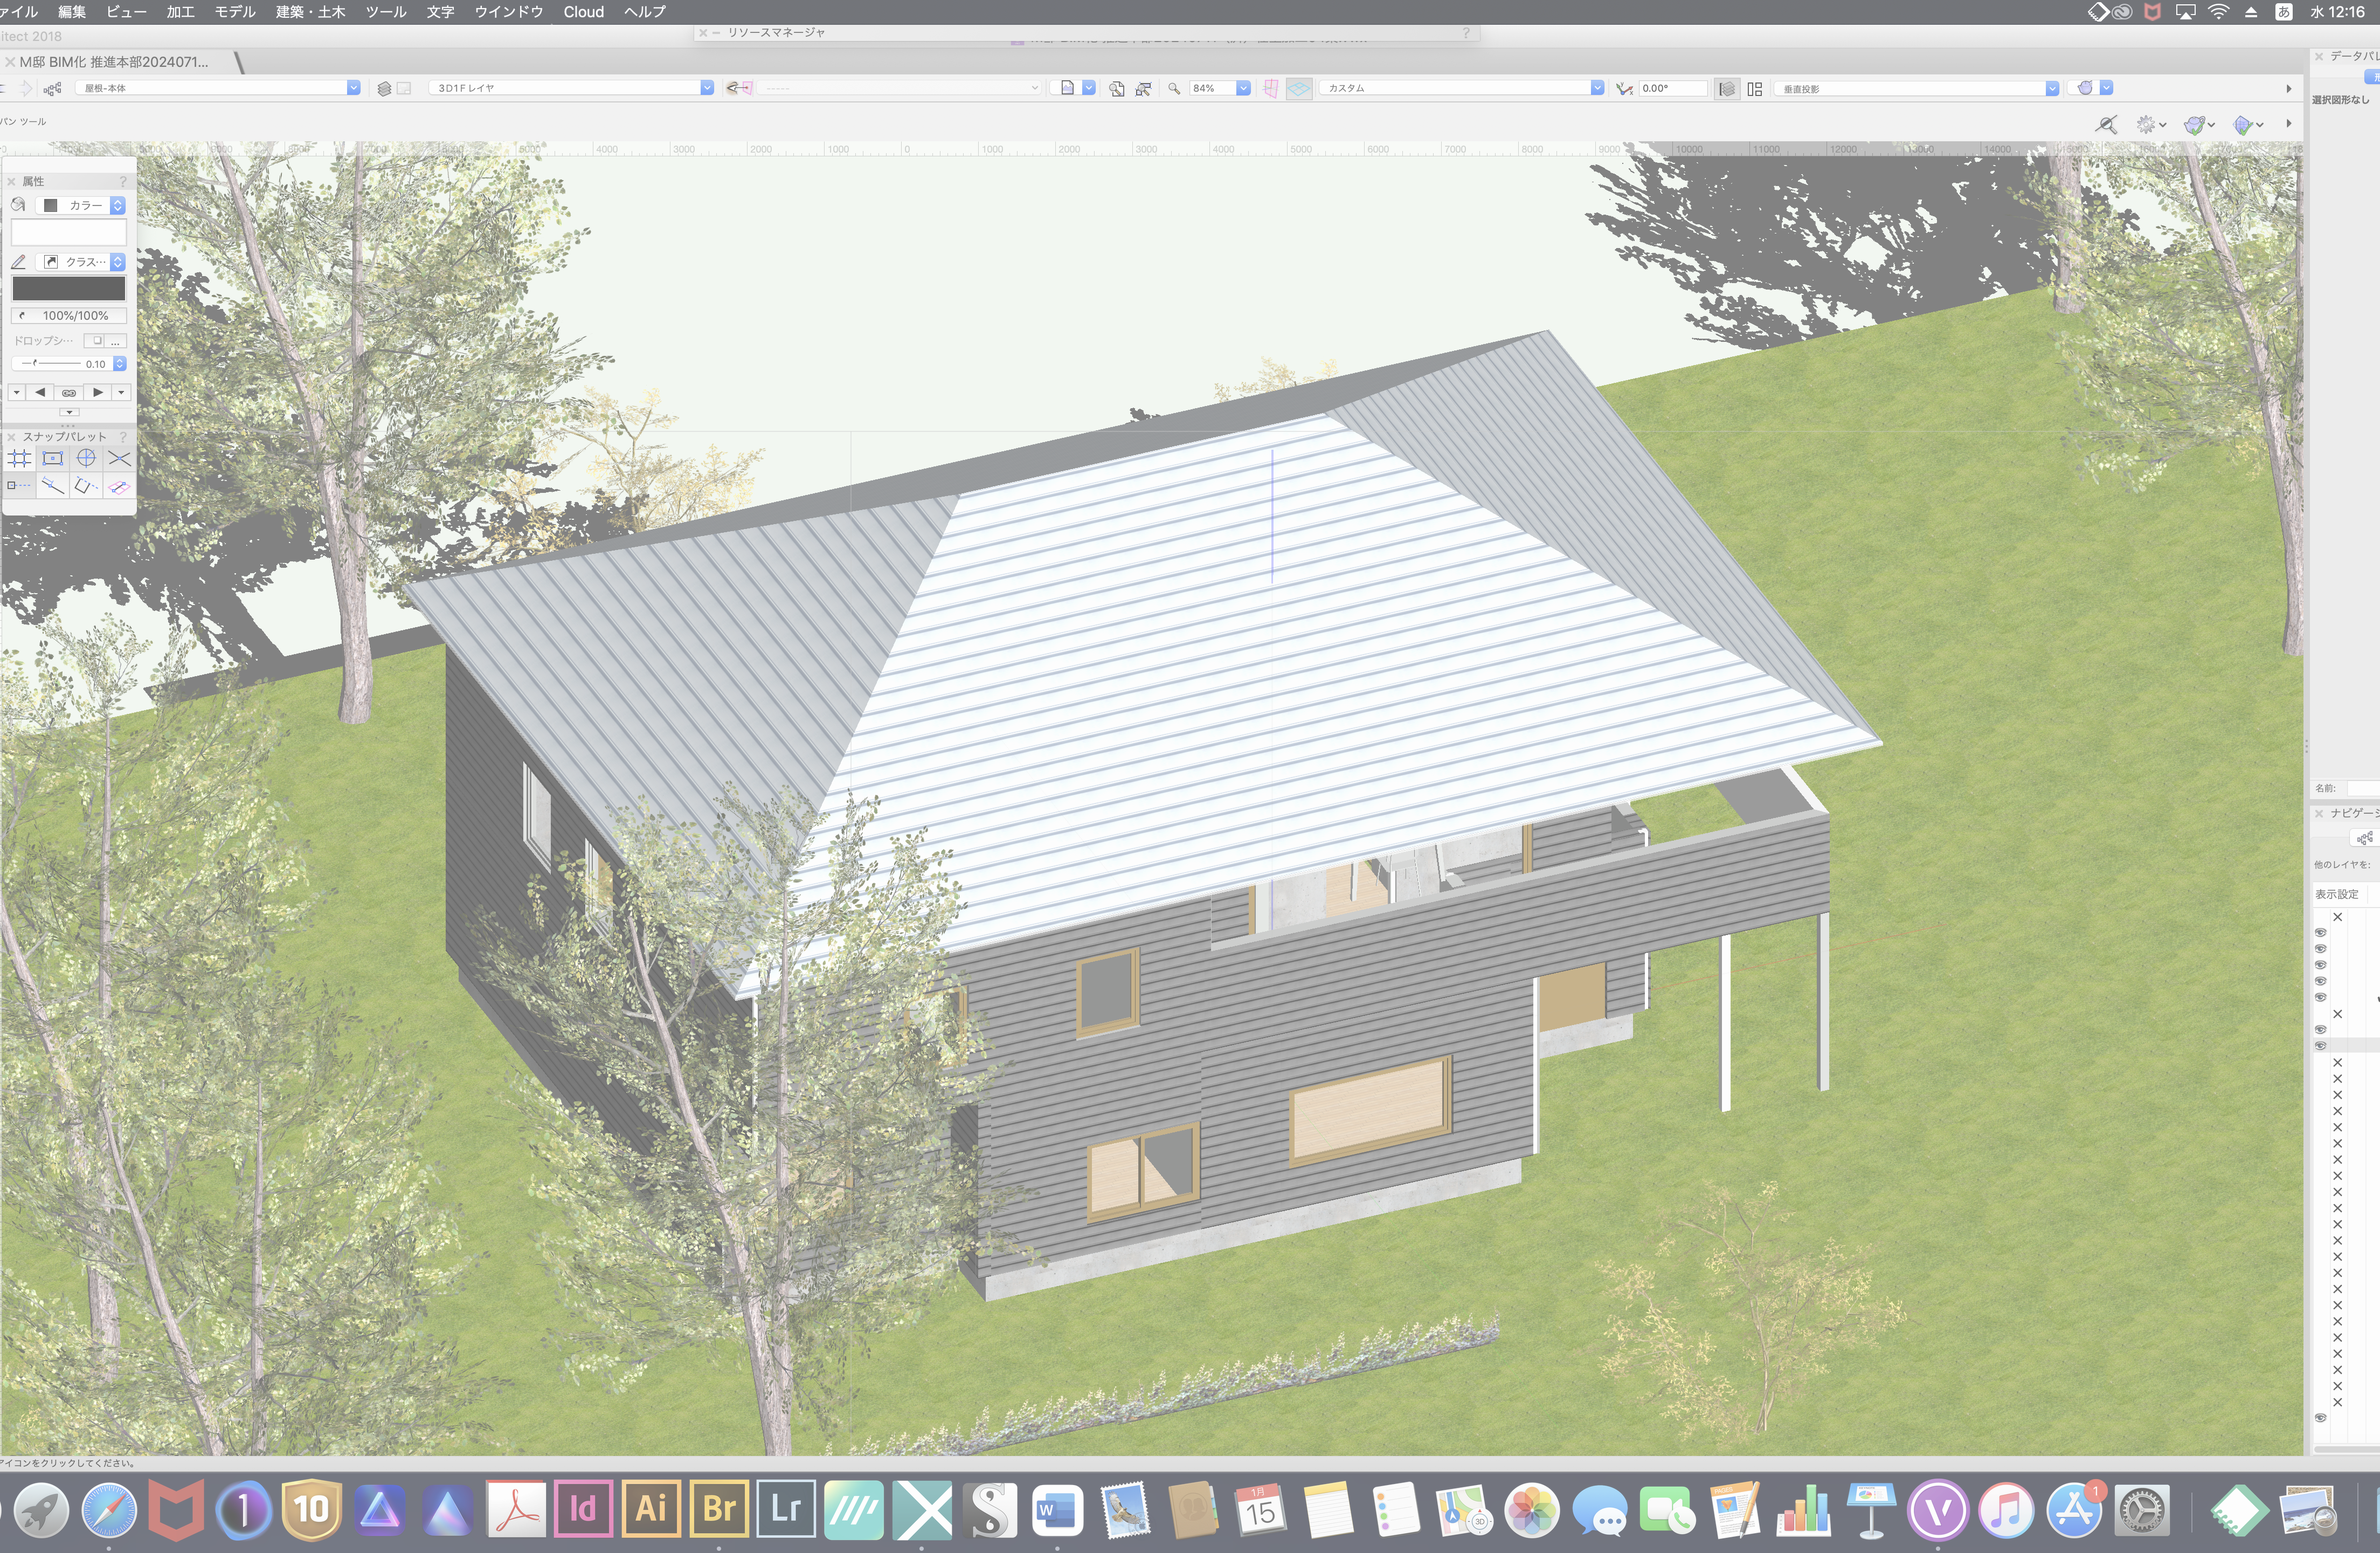Screen dimensions: 2380x1553
Task: Click the dark gray pen color swatch
Action: [69, 288]
